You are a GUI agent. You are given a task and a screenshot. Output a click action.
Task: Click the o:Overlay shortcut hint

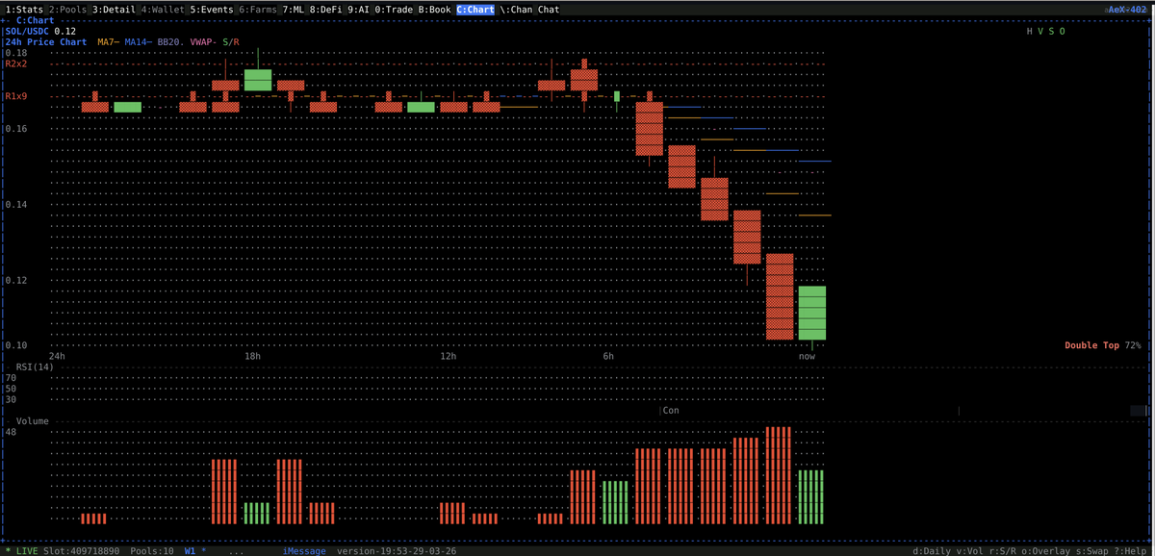pos(1048,551)
